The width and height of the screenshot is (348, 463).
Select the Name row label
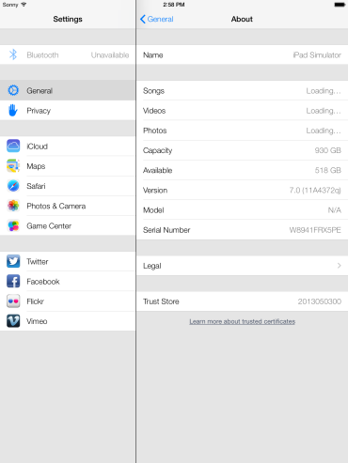pyautogui.click(x=153, y=55)
